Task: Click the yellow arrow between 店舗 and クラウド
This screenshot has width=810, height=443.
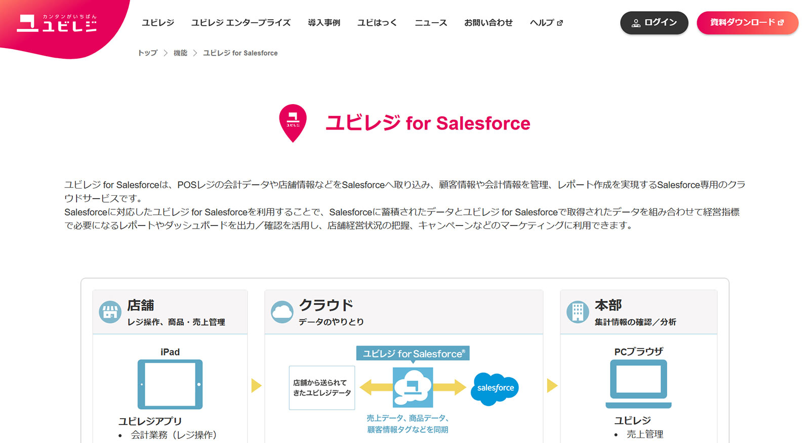Action: [x=256, y=386]
